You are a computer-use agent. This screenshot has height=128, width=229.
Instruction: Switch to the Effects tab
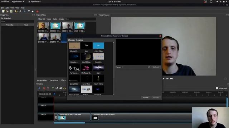coord(63,80)
